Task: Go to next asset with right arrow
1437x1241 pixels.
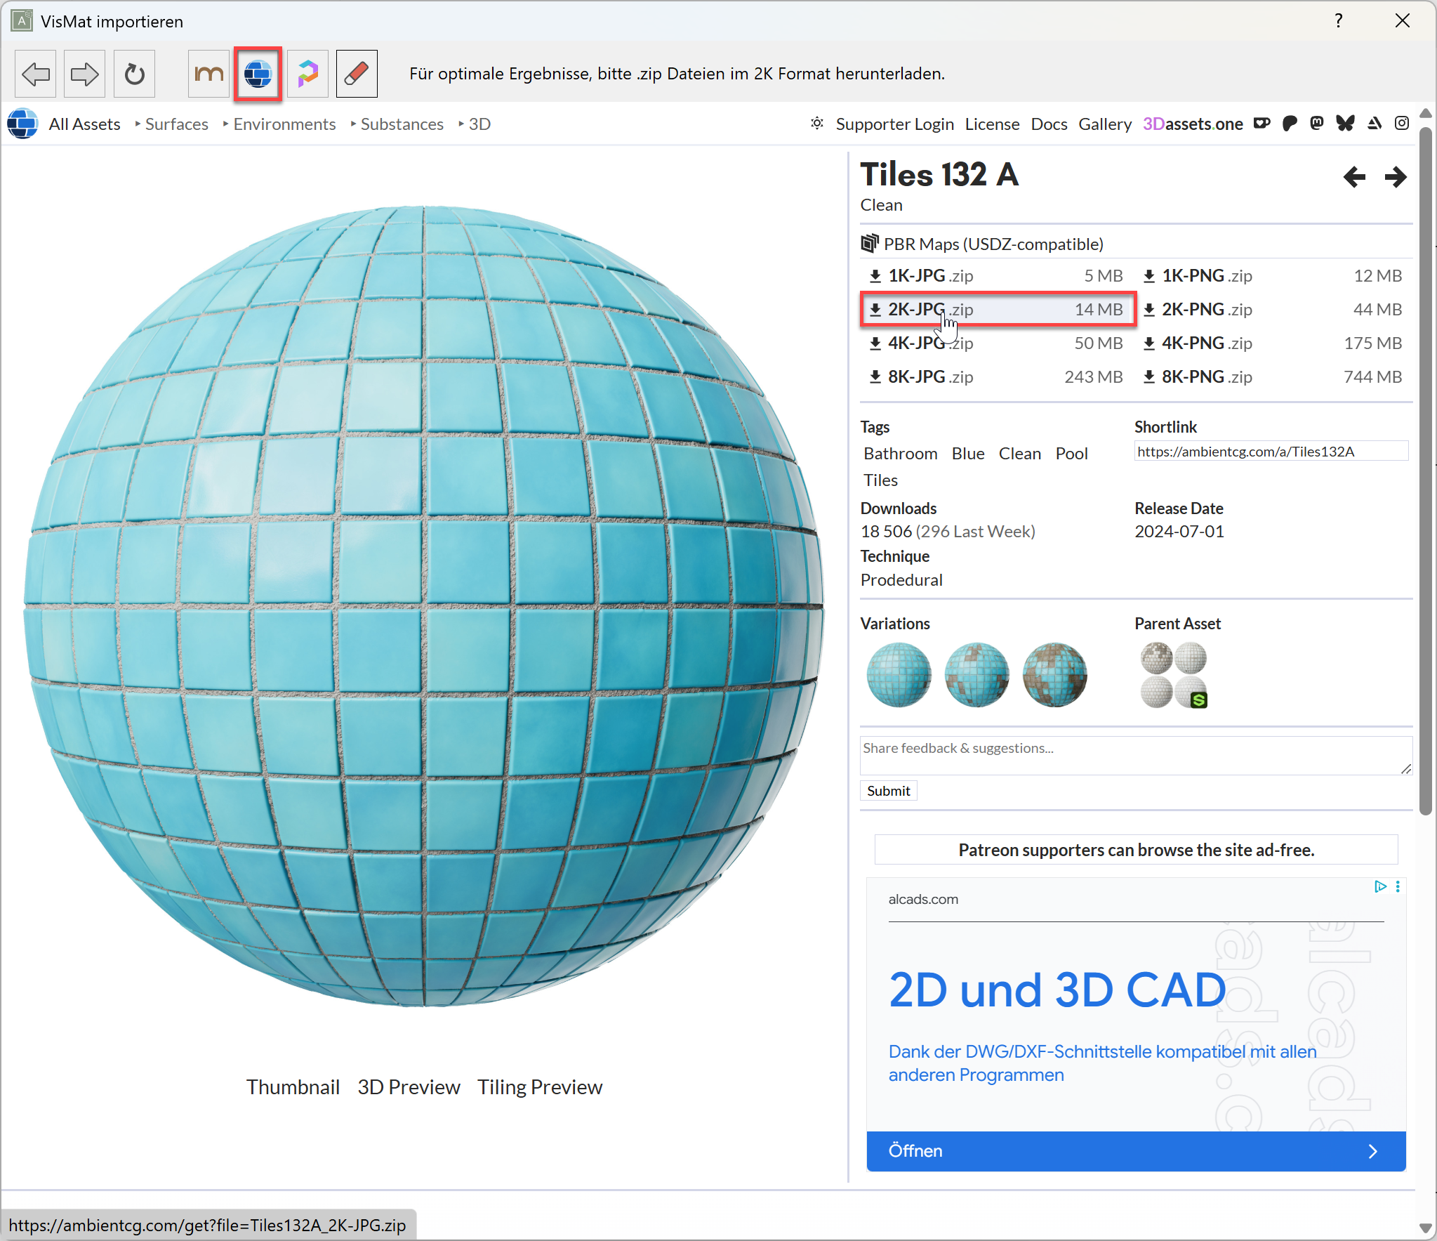Action: point(1395,176)
